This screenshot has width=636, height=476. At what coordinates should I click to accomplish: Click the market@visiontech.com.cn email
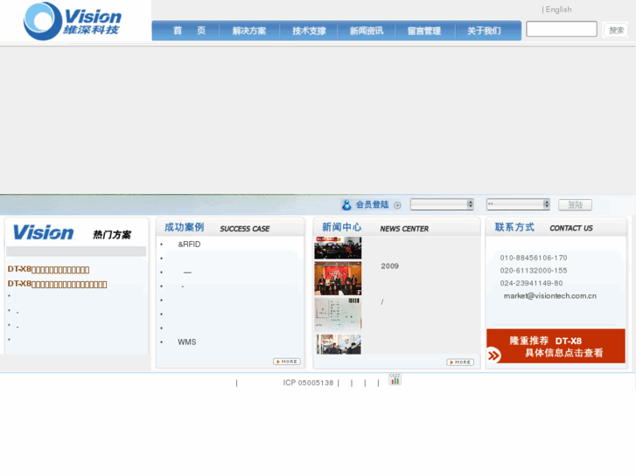coord(550,296)
